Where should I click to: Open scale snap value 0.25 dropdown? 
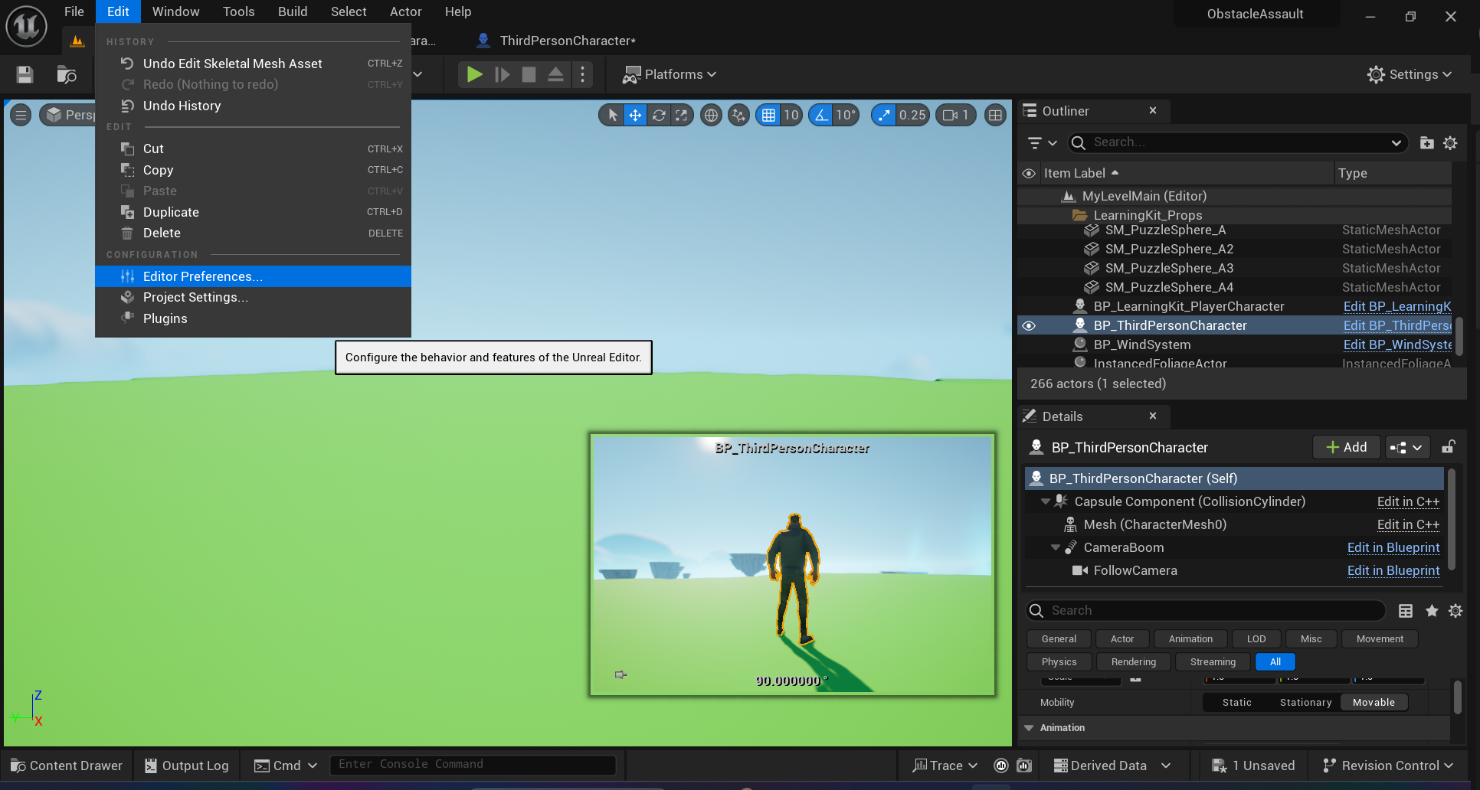912,115
